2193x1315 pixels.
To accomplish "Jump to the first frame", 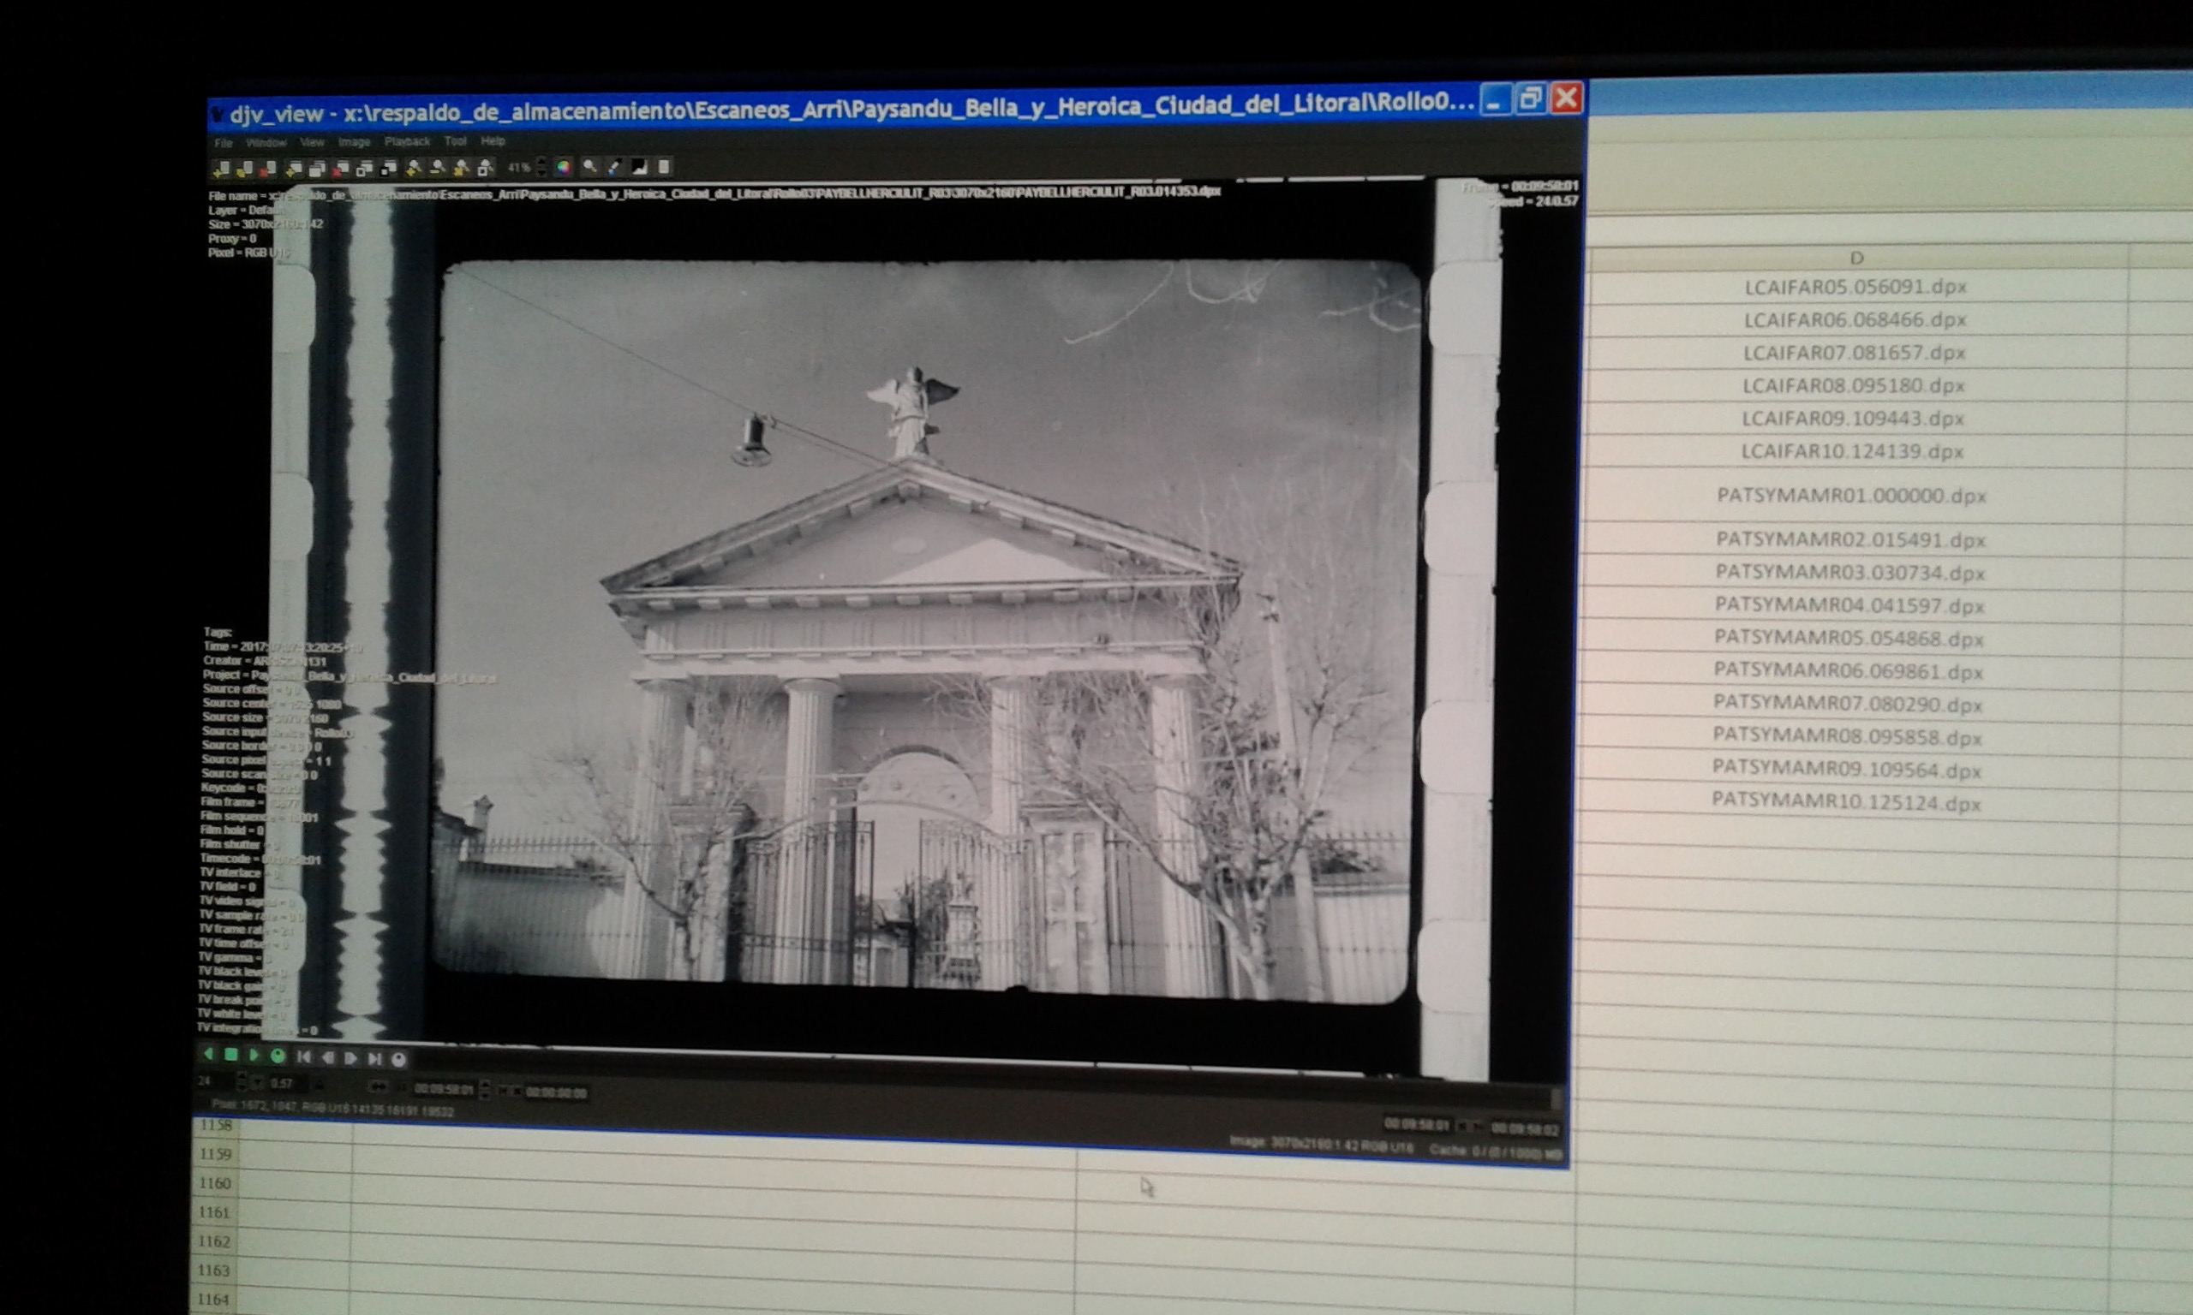I will click(x=304, y=1058).
